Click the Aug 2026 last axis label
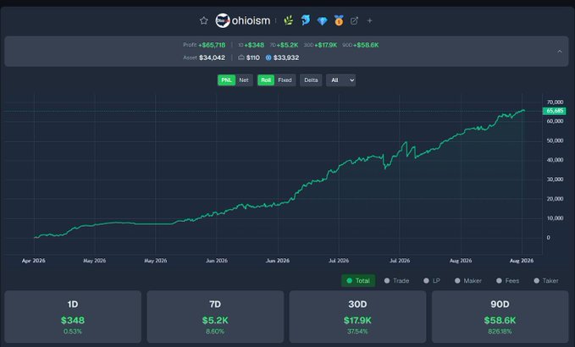The height and width of the screenshot is (347, 575). click(522, 261)
